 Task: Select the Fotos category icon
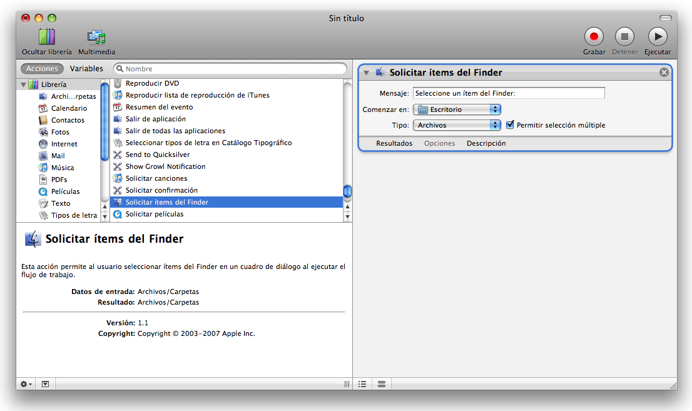43,132
